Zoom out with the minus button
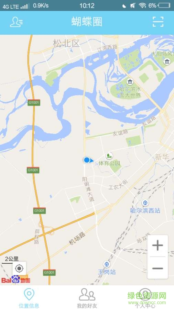 click(157, 268)
